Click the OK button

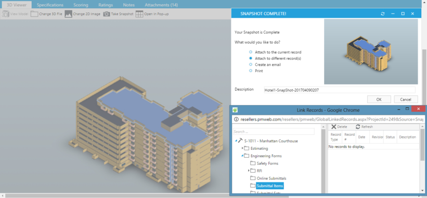coord(379,100)
